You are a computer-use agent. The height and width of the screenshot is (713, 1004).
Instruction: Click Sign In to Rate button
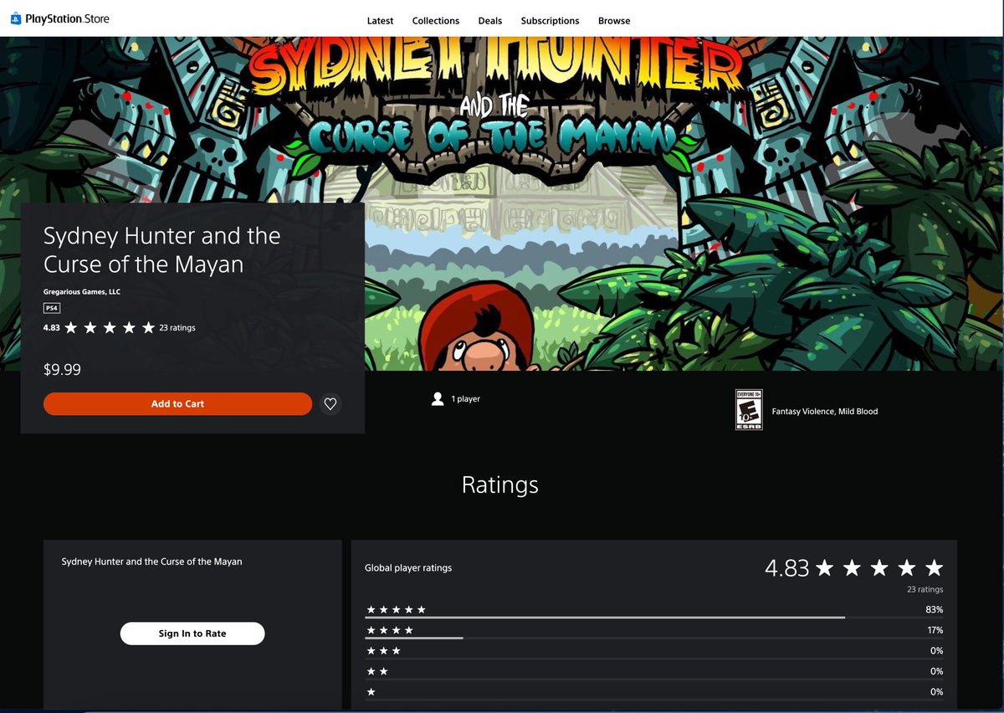192,633
